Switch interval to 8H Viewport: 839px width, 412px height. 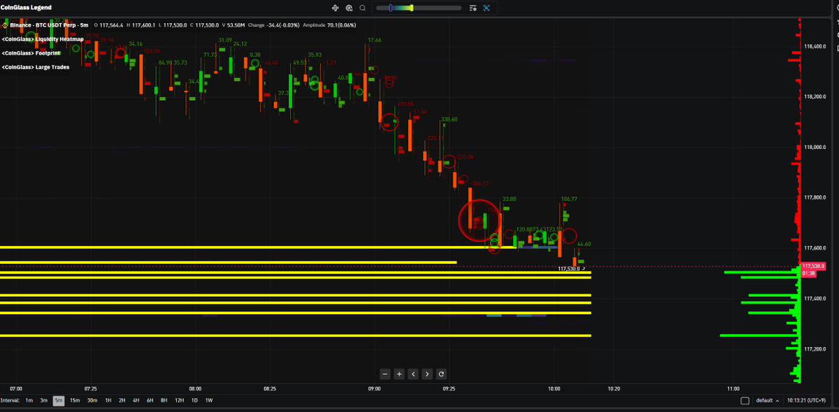[164, 400]
